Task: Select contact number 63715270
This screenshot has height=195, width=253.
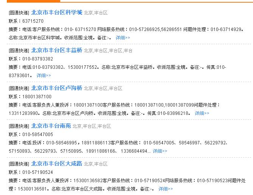Action: tap(33, 21)
